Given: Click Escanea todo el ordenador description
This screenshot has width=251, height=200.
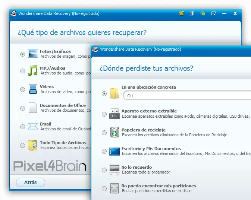Looking at the screenshot, I should point(146,172).
